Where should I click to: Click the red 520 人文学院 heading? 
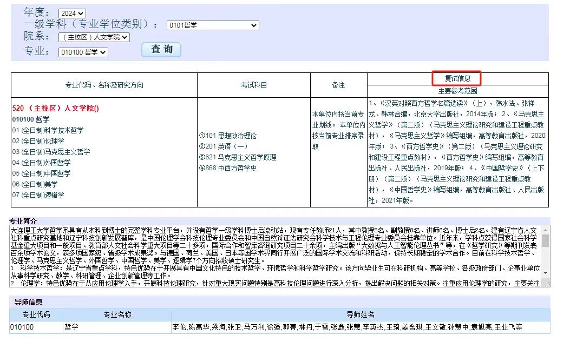click(x=55, y=108)
